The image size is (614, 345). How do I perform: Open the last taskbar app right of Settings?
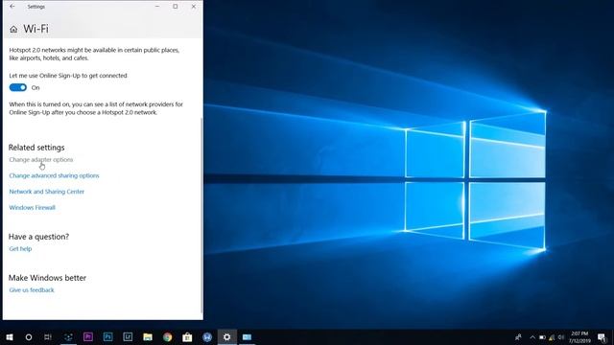(248, 336)
